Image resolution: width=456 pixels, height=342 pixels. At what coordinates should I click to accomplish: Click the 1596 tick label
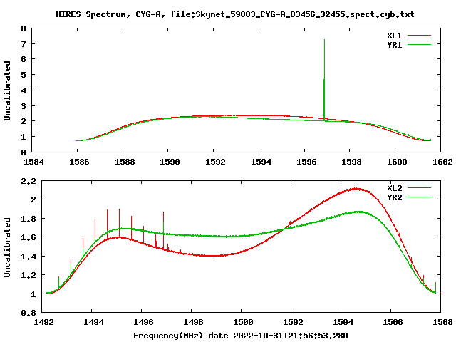pyautogui.click(x=306, y=162)
